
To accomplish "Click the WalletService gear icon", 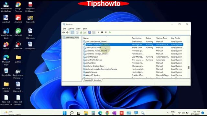I will tap(84, 72).
